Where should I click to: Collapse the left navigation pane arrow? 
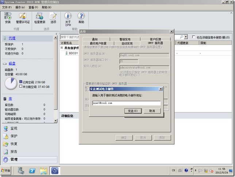pyautogui.click(x=56, y=34)
